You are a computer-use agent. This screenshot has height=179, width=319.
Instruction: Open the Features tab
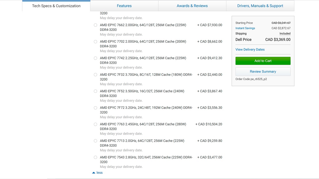124,6
